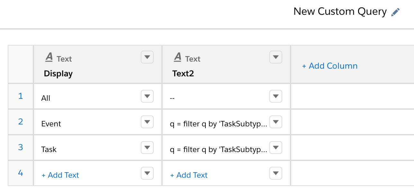This screenshot has height=195, width=414.
Task: Click the Text type icon on Display column
Action: pos(49,57)
